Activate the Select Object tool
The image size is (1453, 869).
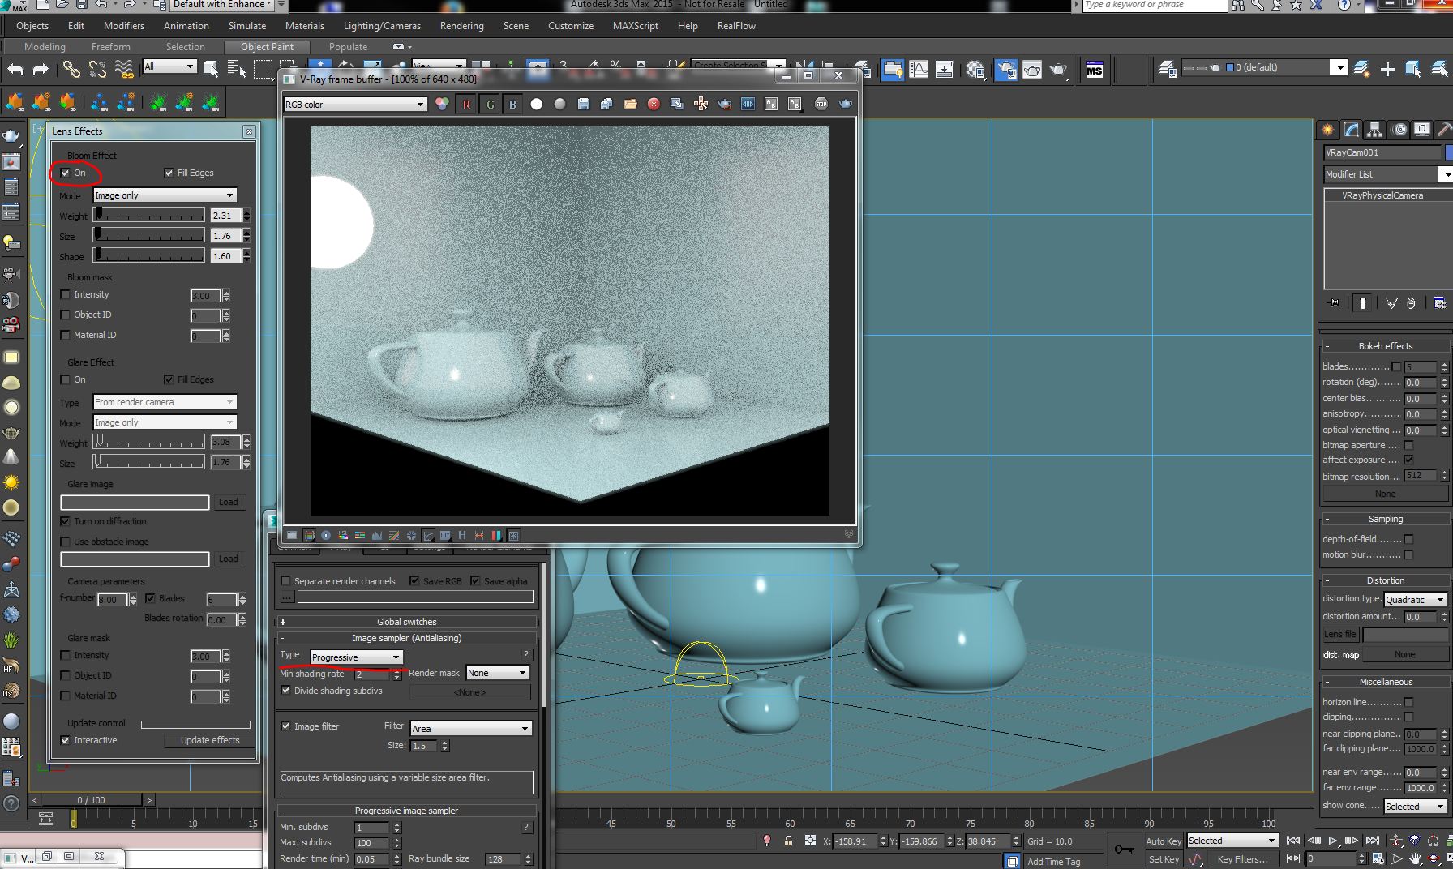coord(211,69)
